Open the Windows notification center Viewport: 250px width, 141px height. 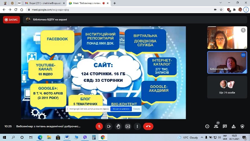[244, 137]
